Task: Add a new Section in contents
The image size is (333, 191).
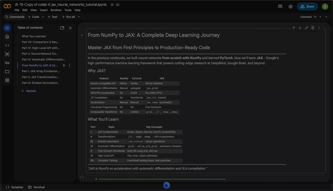Action: [29, 91]
